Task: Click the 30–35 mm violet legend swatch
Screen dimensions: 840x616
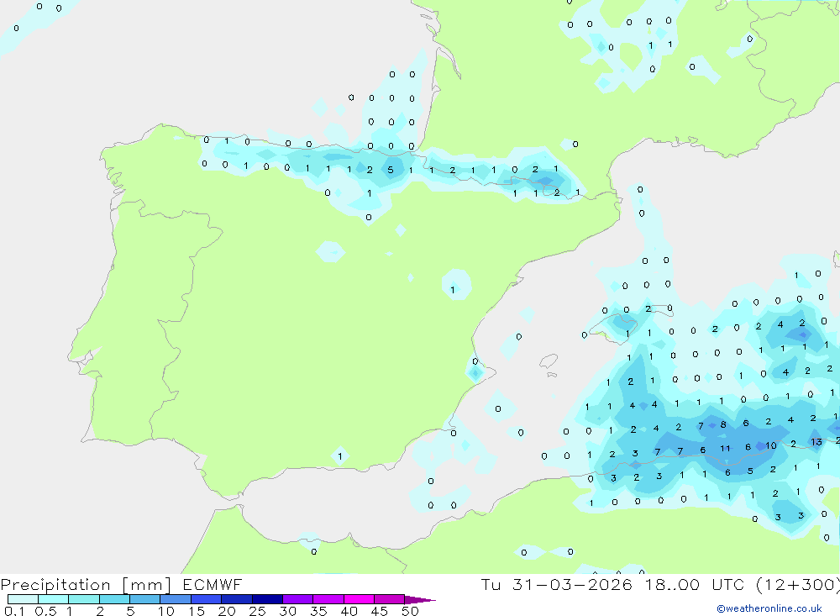Action: tap(297, 599)
